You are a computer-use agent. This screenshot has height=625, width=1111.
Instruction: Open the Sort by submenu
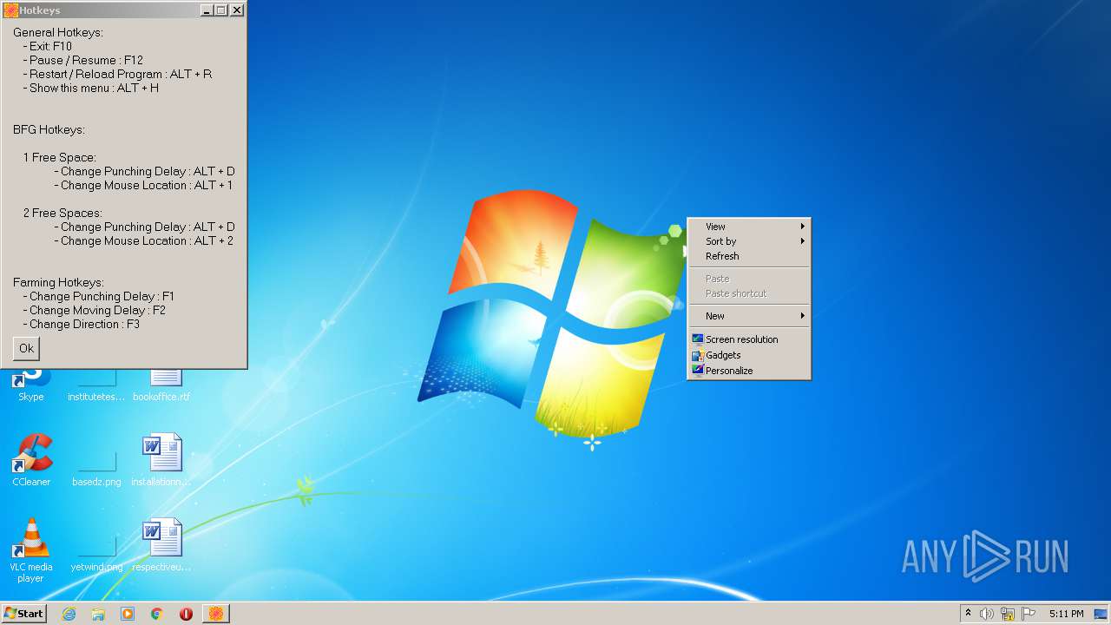click(x=749, y=241)
